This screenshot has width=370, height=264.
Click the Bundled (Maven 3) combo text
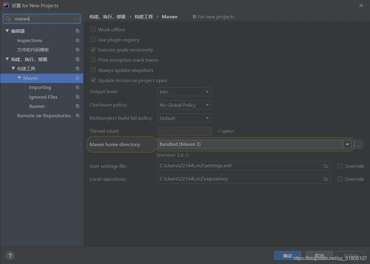[x=180, y=144]
